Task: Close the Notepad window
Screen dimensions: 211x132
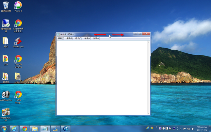Action: (x=146, y=34)
